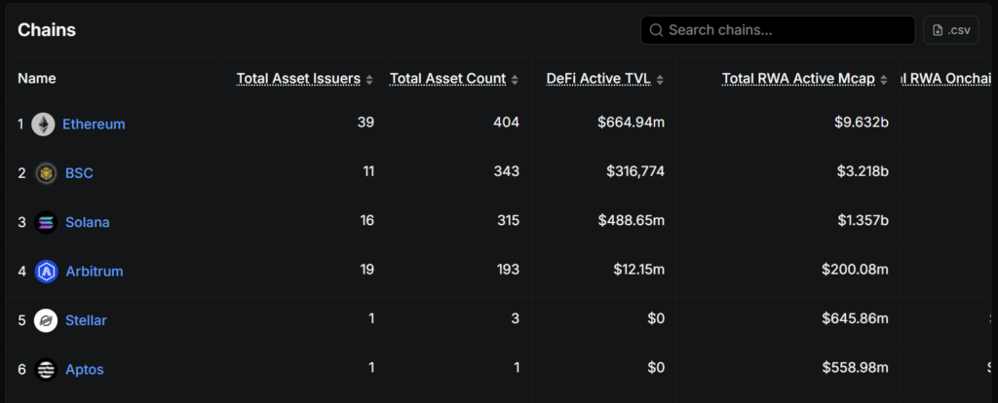
Task: Click Ethereum's $664.94m TVL value
Action: point(631,123)
